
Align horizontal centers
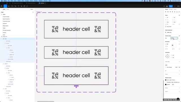tap(168, 12)
